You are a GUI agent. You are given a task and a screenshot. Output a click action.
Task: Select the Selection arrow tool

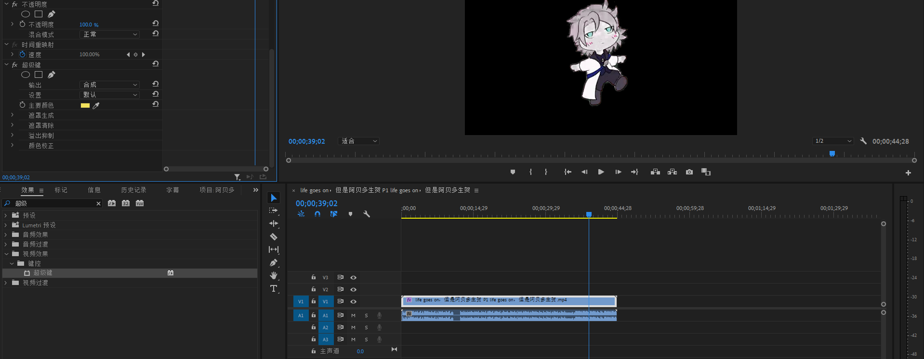pos(274,198)
